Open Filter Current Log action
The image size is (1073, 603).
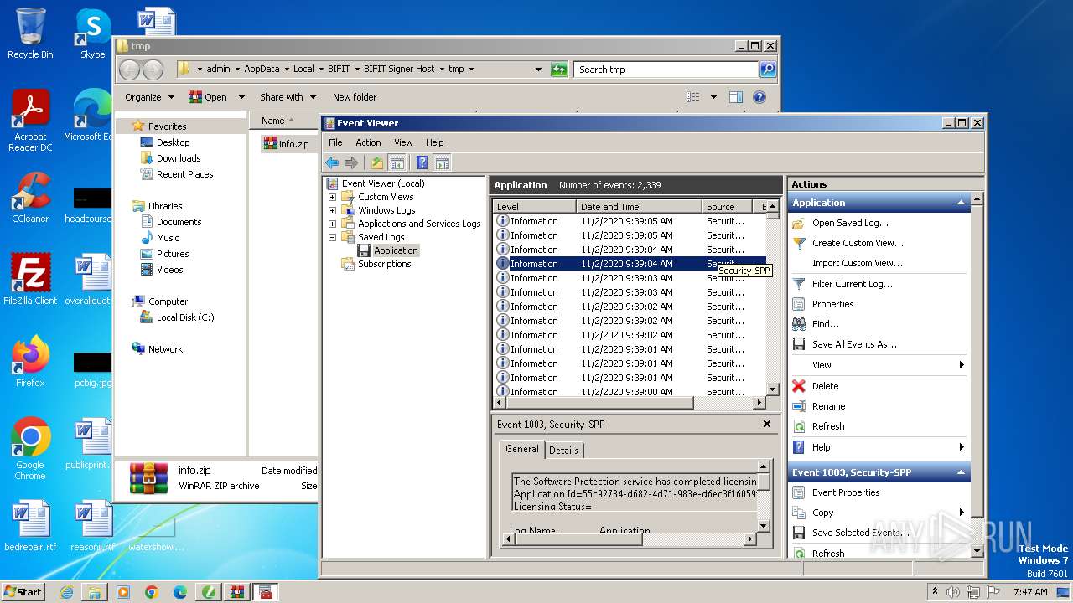tap(852, 284)
